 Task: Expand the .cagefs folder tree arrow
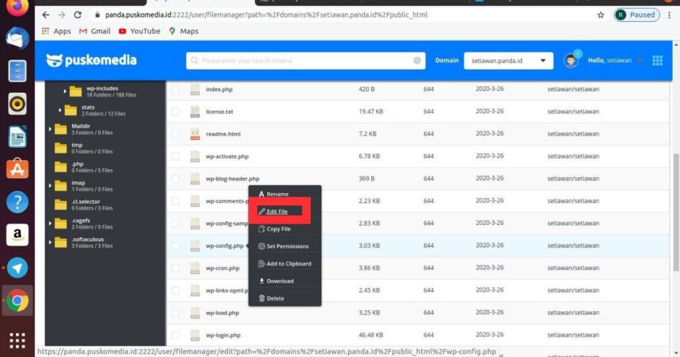tap(50, 224)
